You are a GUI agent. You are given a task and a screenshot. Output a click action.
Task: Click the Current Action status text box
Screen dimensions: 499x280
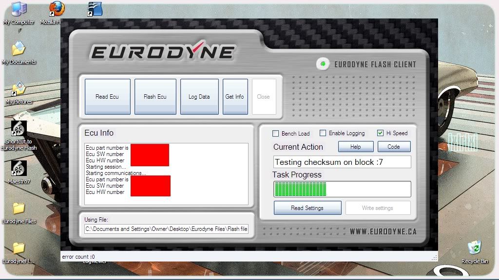(342, 162)
